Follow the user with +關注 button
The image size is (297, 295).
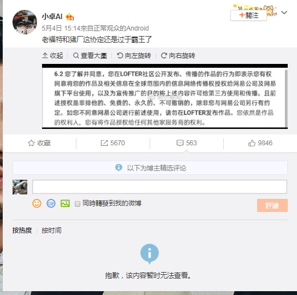coord(248,15)
